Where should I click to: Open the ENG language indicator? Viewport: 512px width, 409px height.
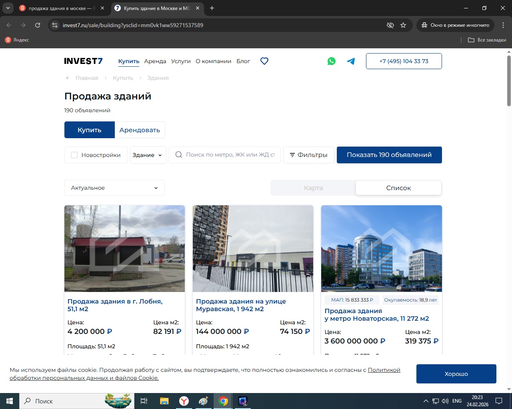457,401
